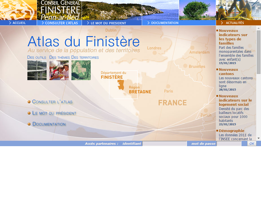Click the Des thèmes heading link
The height and width of the screenshot is (211, 261).
tap(59, 57)
